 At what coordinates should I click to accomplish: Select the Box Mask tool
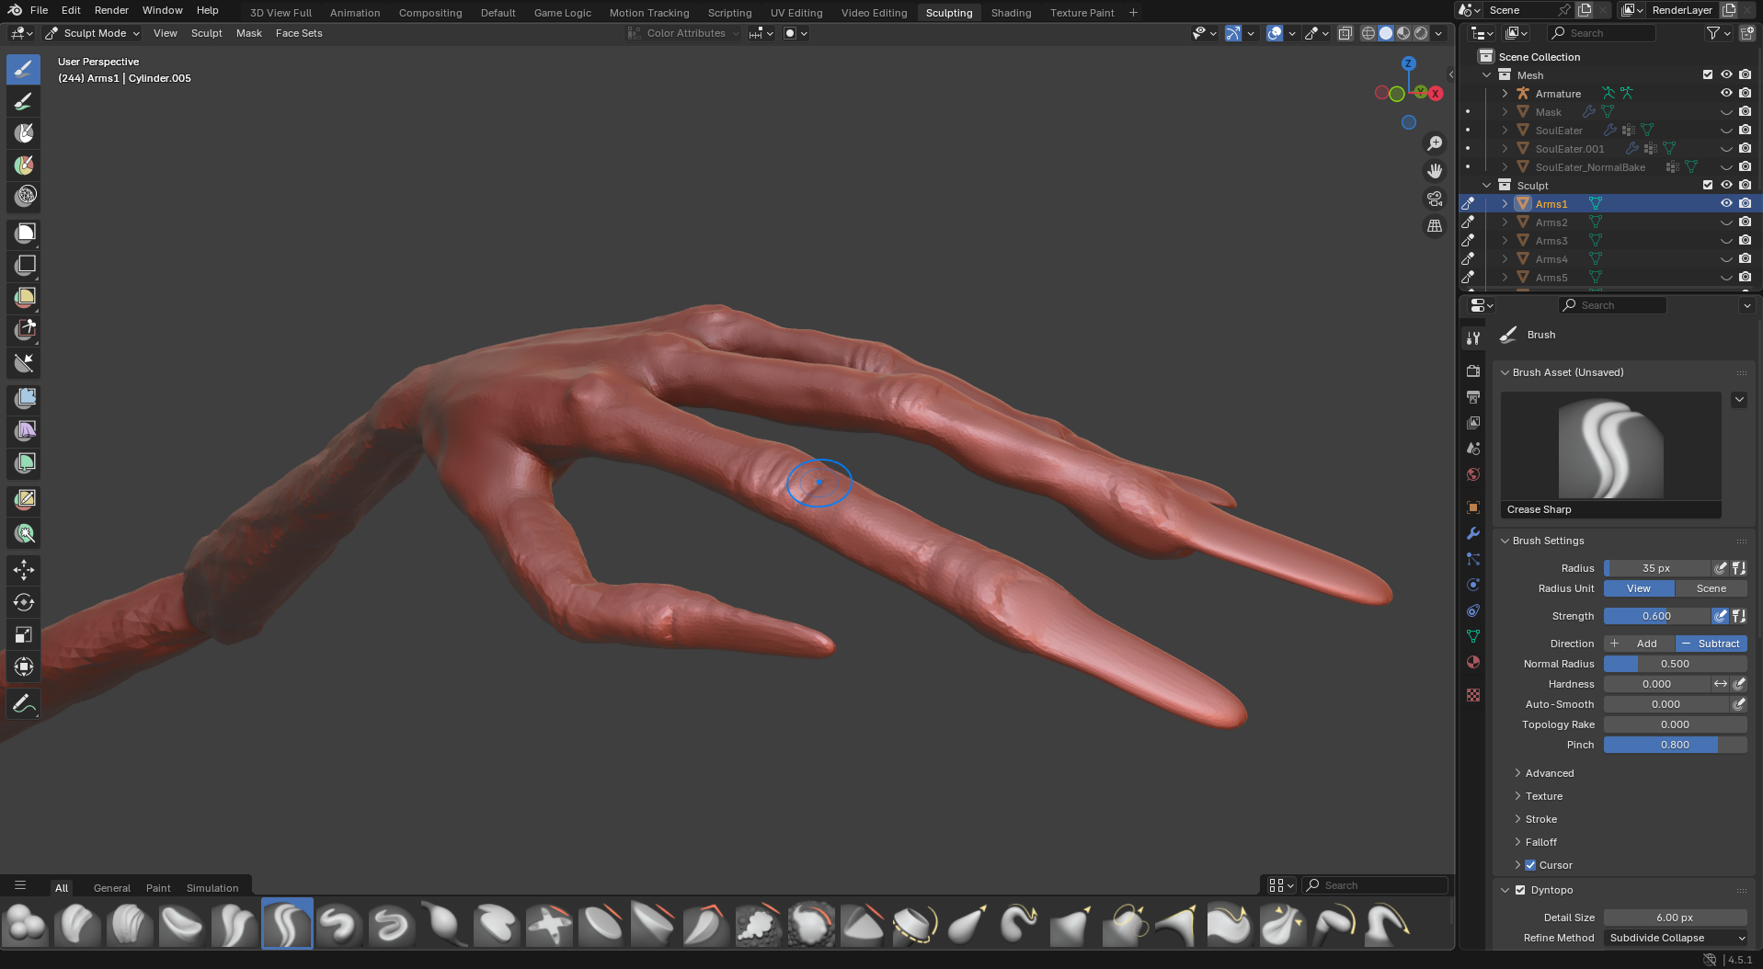[24, 234]
